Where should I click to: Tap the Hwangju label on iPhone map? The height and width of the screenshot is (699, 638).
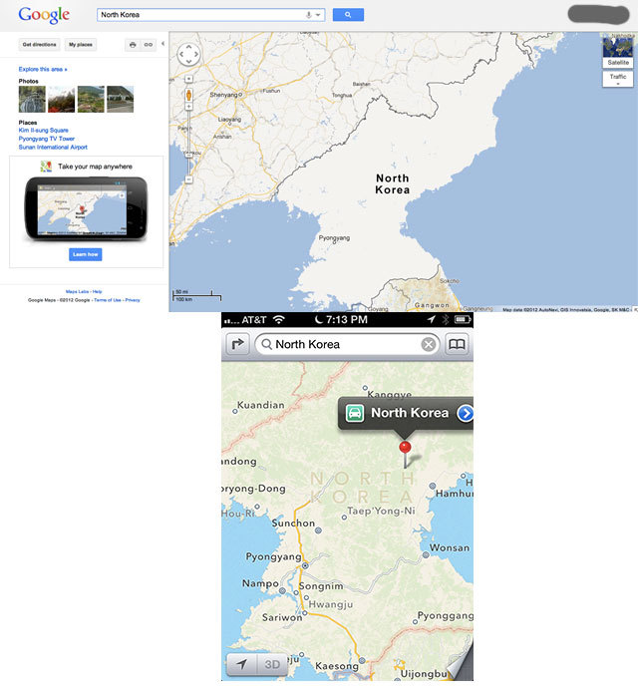point(331,604)
